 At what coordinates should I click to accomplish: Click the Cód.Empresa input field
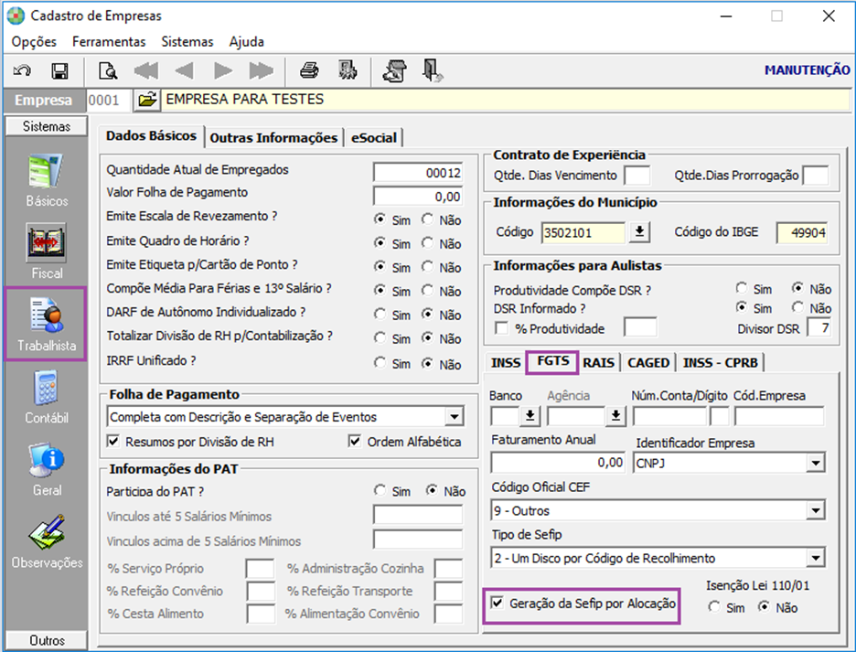coord(779,417)
